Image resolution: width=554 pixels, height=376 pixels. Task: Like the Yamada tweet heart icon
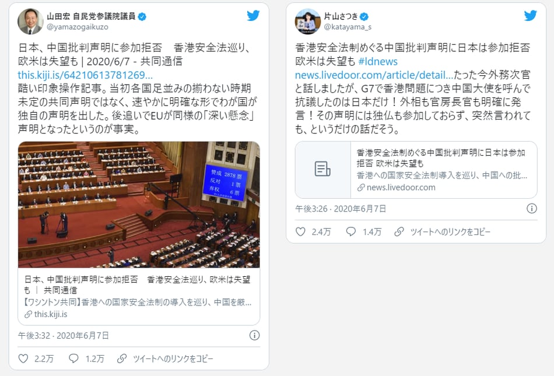click(x=23, y=359)
